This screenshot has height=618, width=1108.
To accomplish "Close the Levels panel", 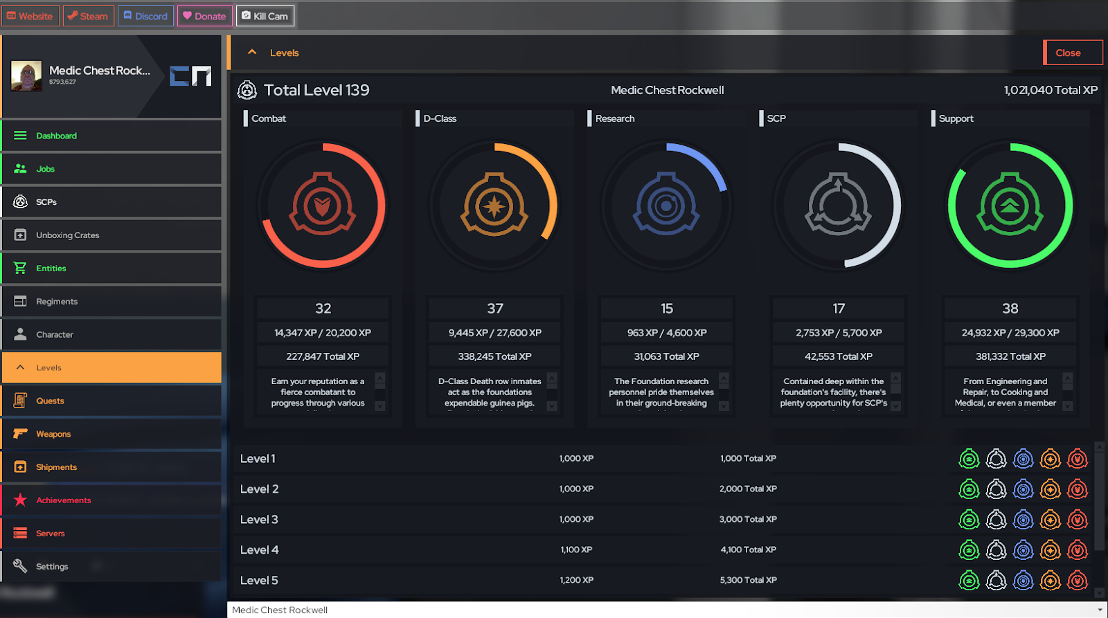I will [1073, 53].
